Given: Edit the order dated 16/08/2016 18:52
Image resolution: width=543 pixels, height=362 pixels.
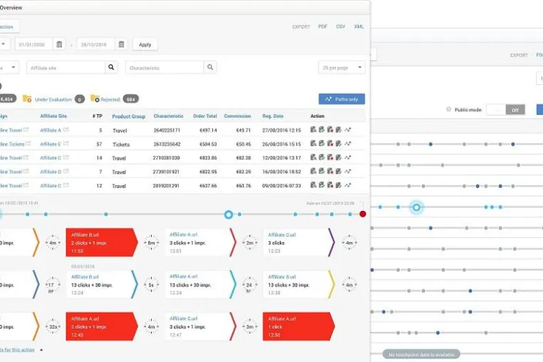Looking at the screenshot, I should [338, 171].
